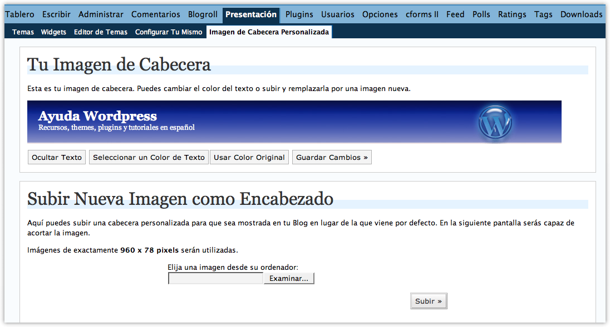Screen dimensions: 610x327
Task: Click the Subir upload button
Action: (x=429, y=301)
